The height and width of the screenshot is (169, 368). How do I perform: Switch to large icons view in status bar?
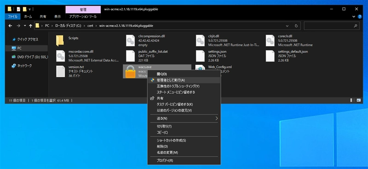359,100
